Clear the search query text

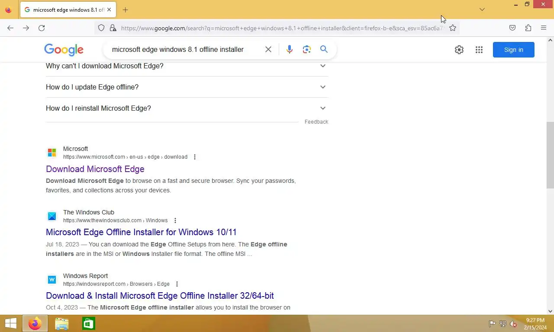click(268, 49)
